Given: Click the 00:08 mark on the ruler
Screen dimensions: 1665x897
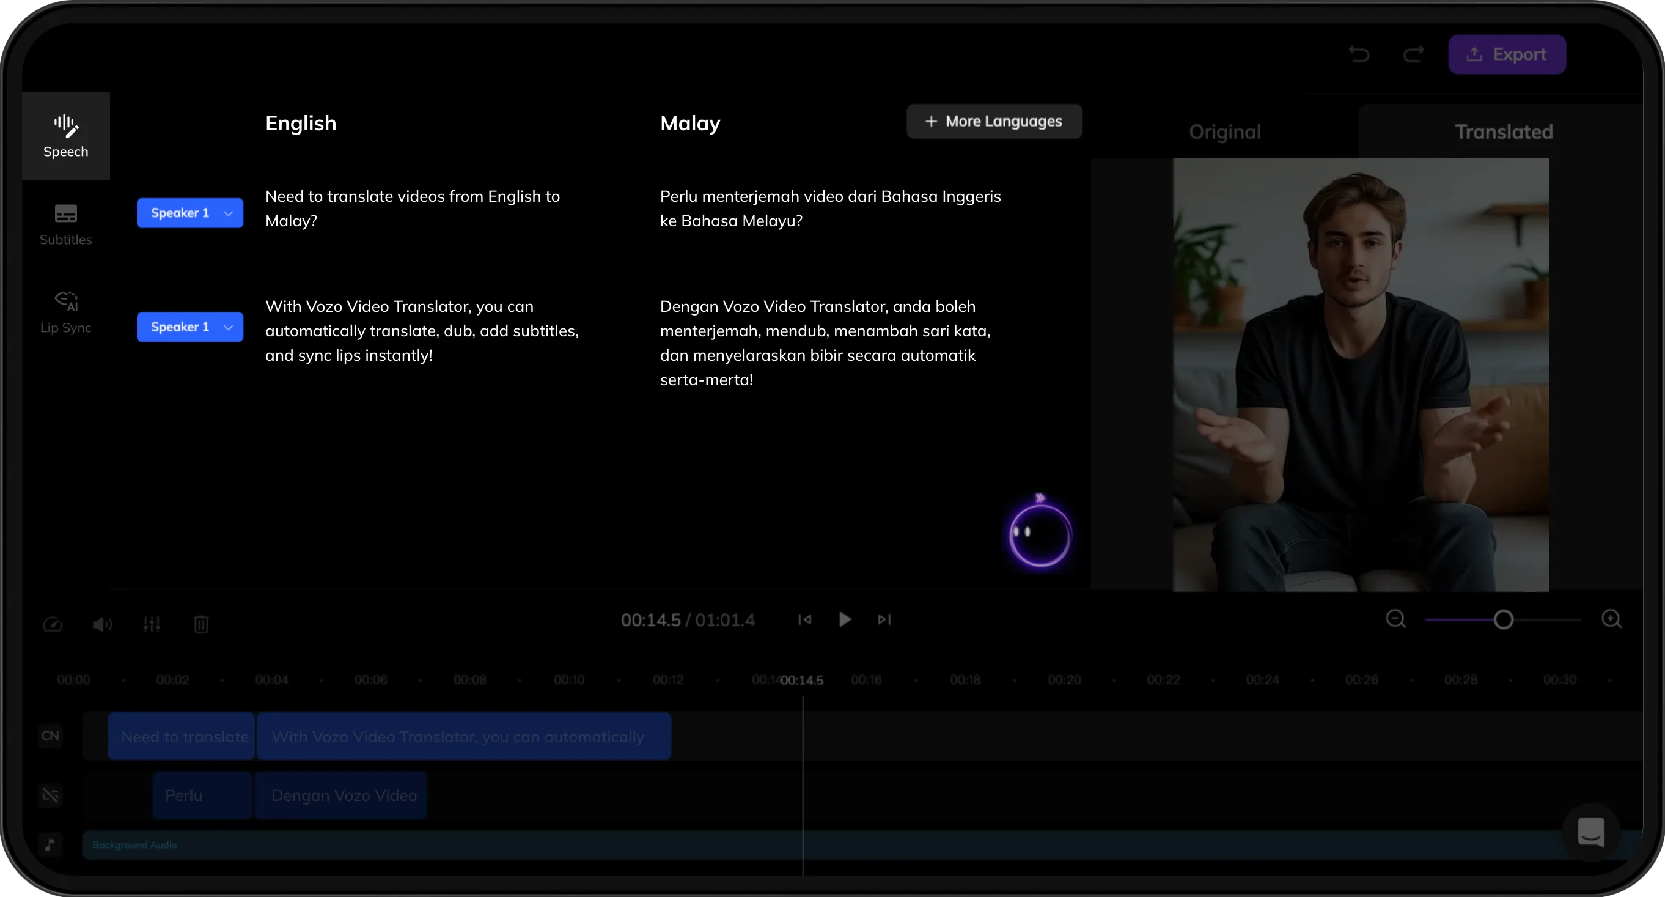Looking at the screenshot, I should point(470,680).
